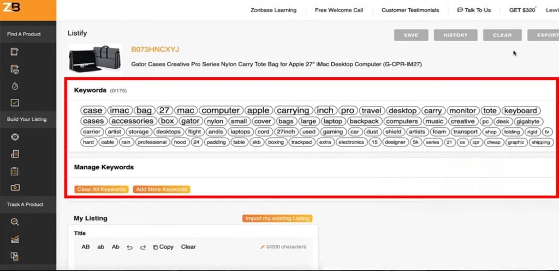Screen dimensions: 559x271
Task: Click the Zonbase ZB logo
Action: click(x=11, y=7)
